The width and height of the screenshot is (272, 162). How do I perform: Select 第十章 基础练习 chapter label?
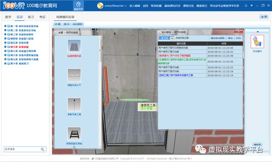pos(20,64)
